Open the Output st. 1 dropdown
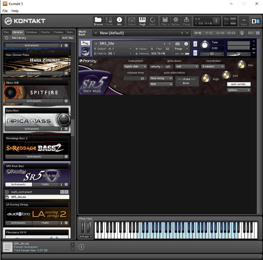The image size is (263, 260). click(x=113, y=49)
